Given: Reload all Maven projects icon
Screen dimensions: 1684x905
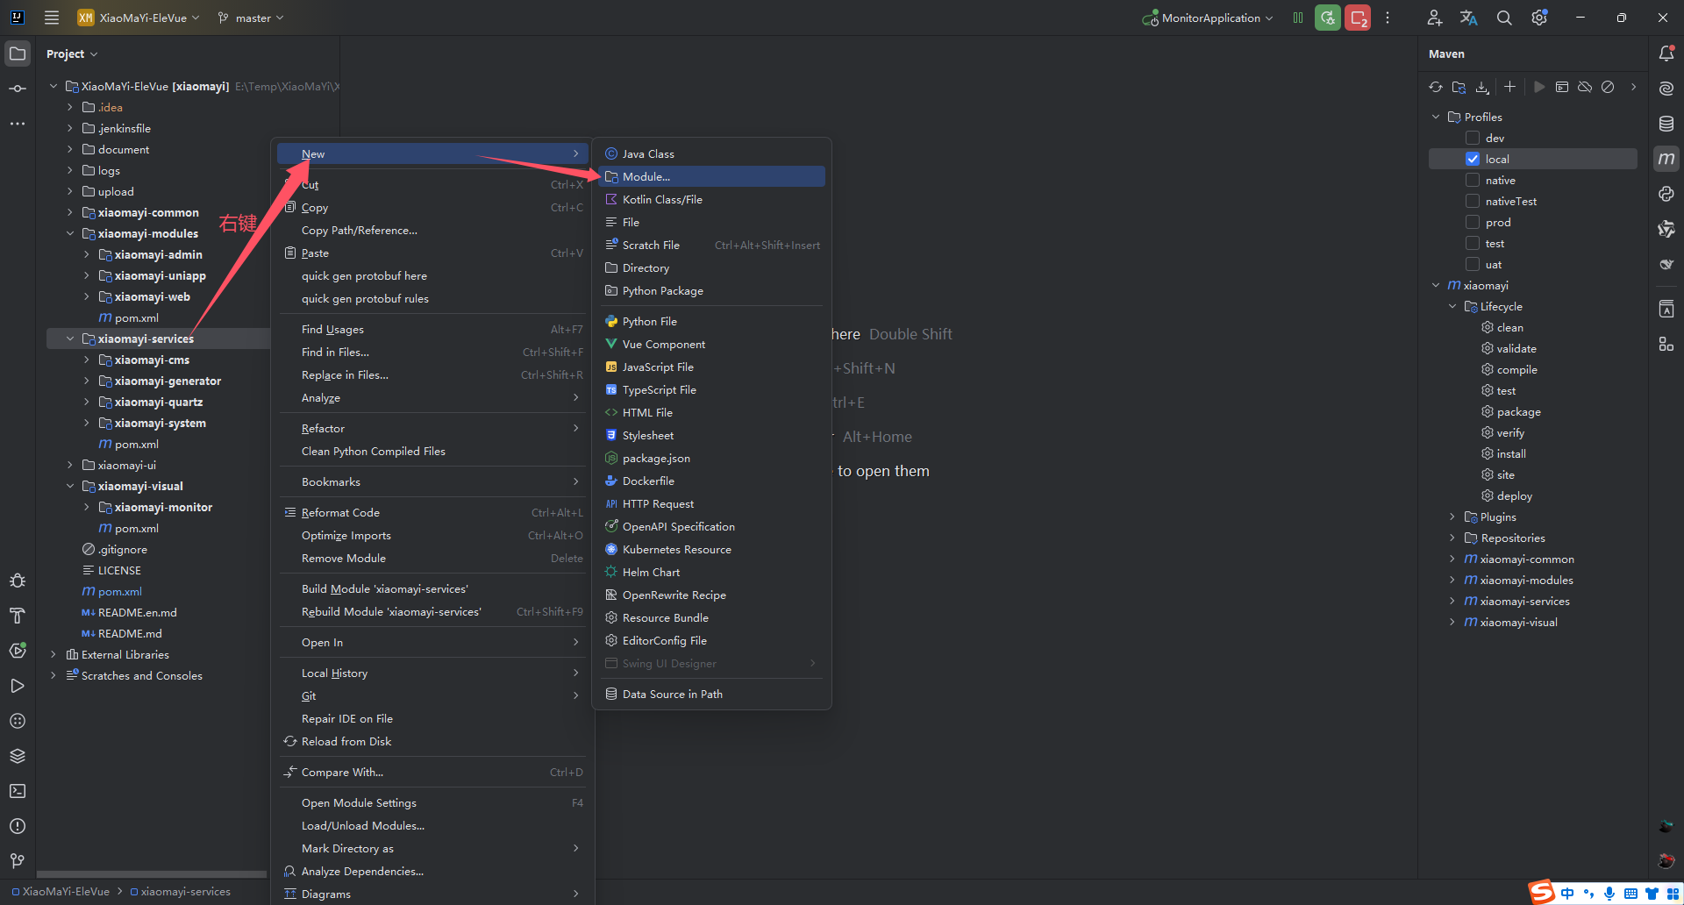Looking at the screenshot, I should 1435,87.
